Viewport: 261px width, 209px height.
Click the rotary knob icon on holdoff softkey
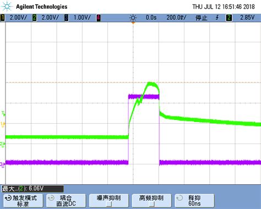180,198
